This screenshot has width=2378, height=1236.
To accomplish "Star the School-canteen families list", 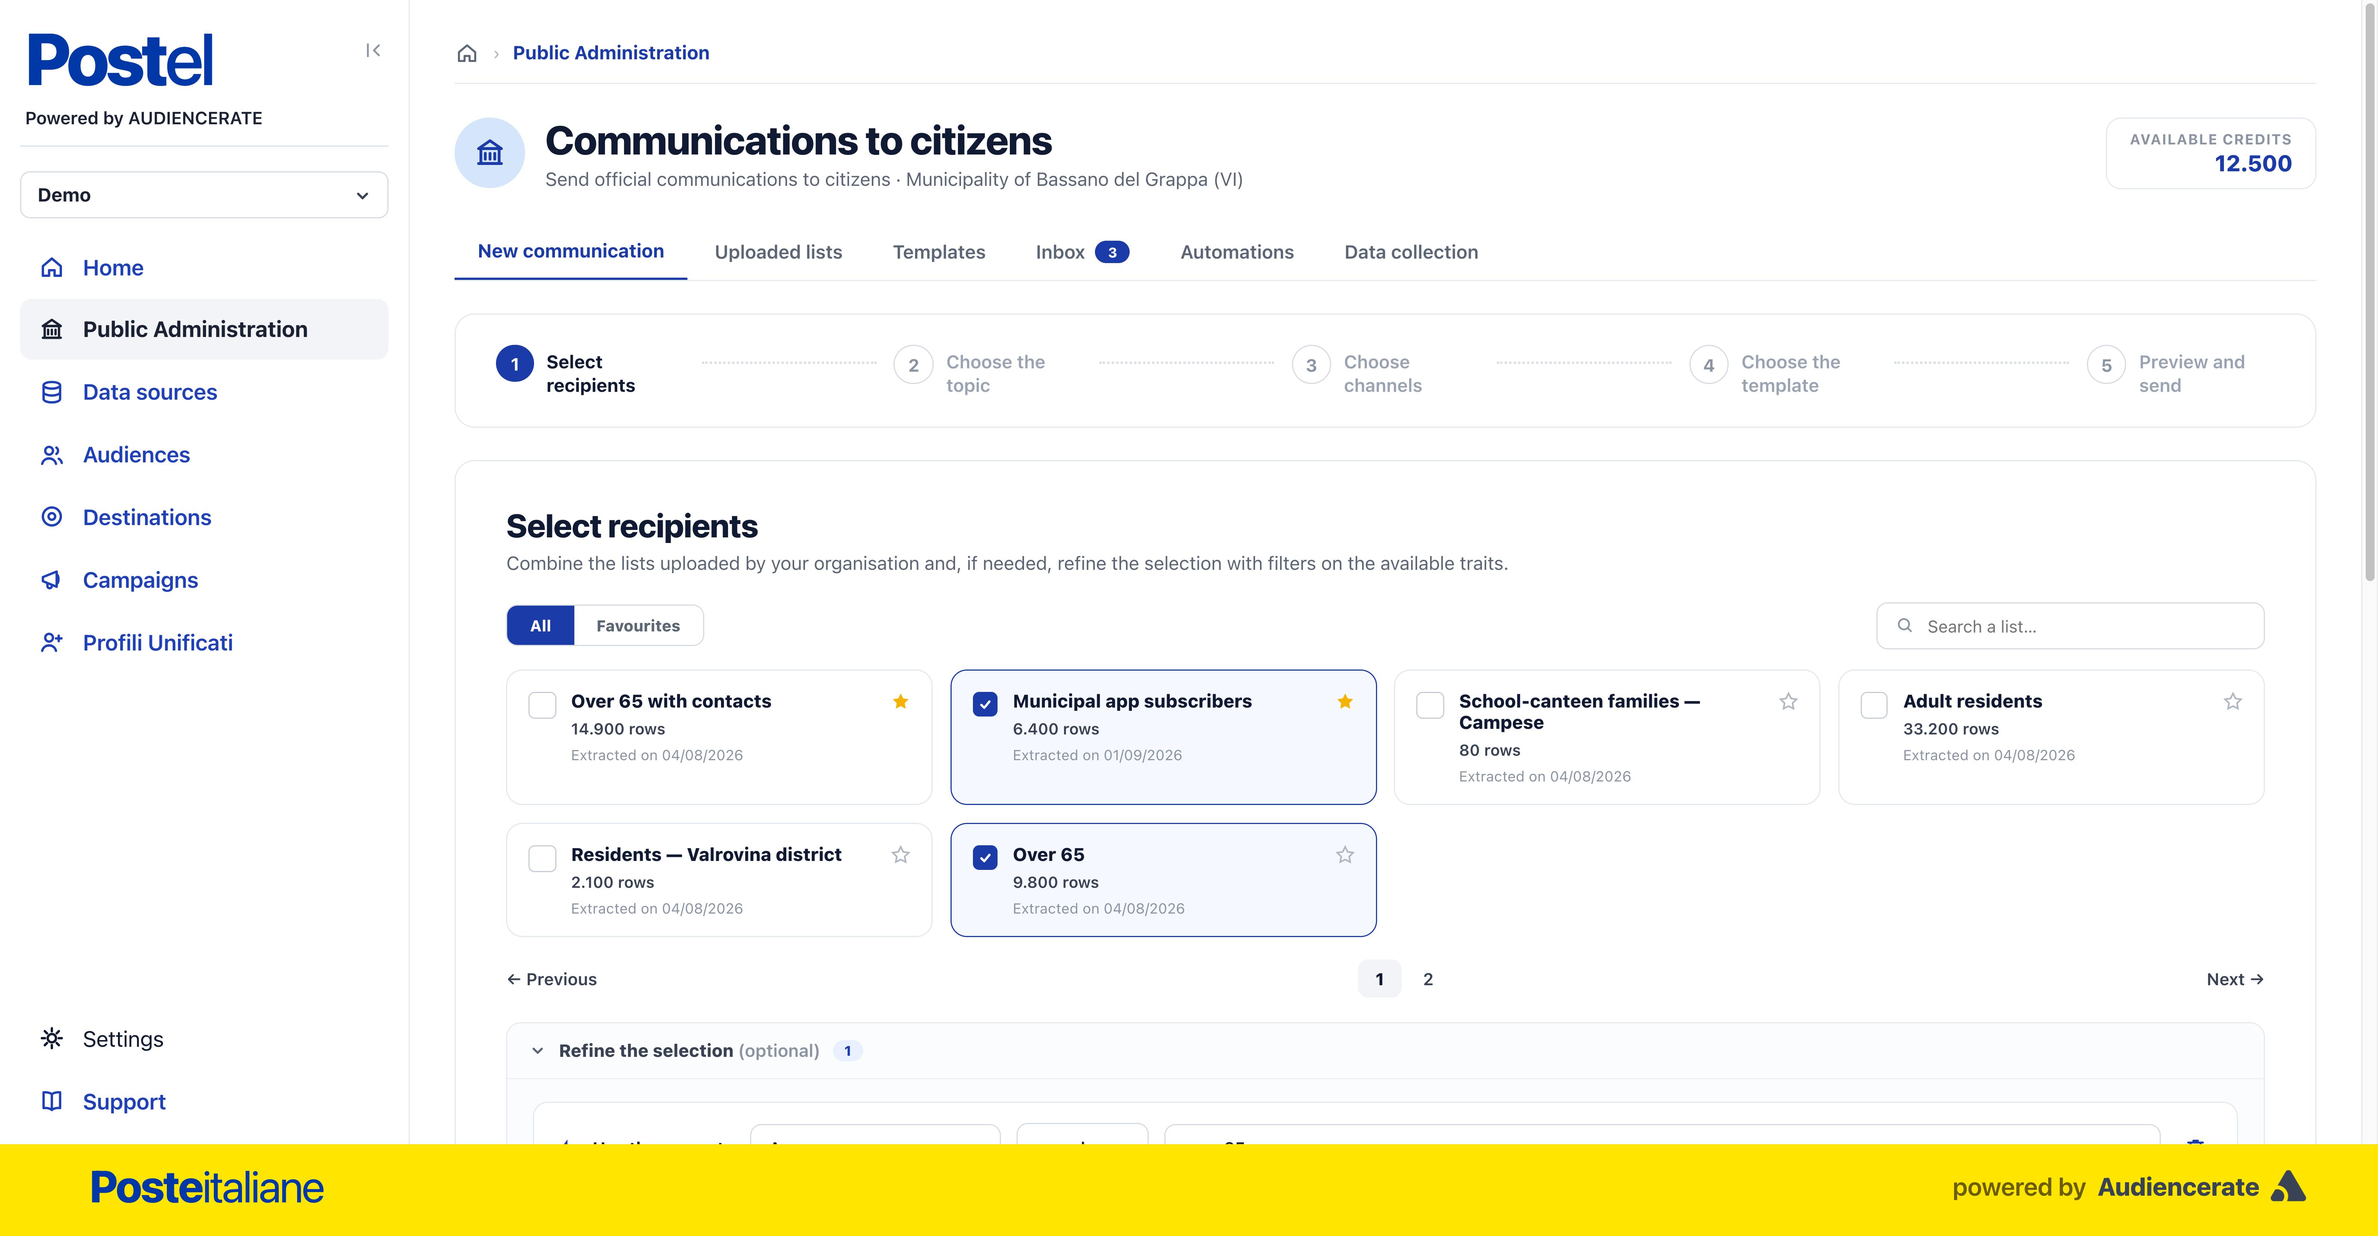I will 1788,702.
